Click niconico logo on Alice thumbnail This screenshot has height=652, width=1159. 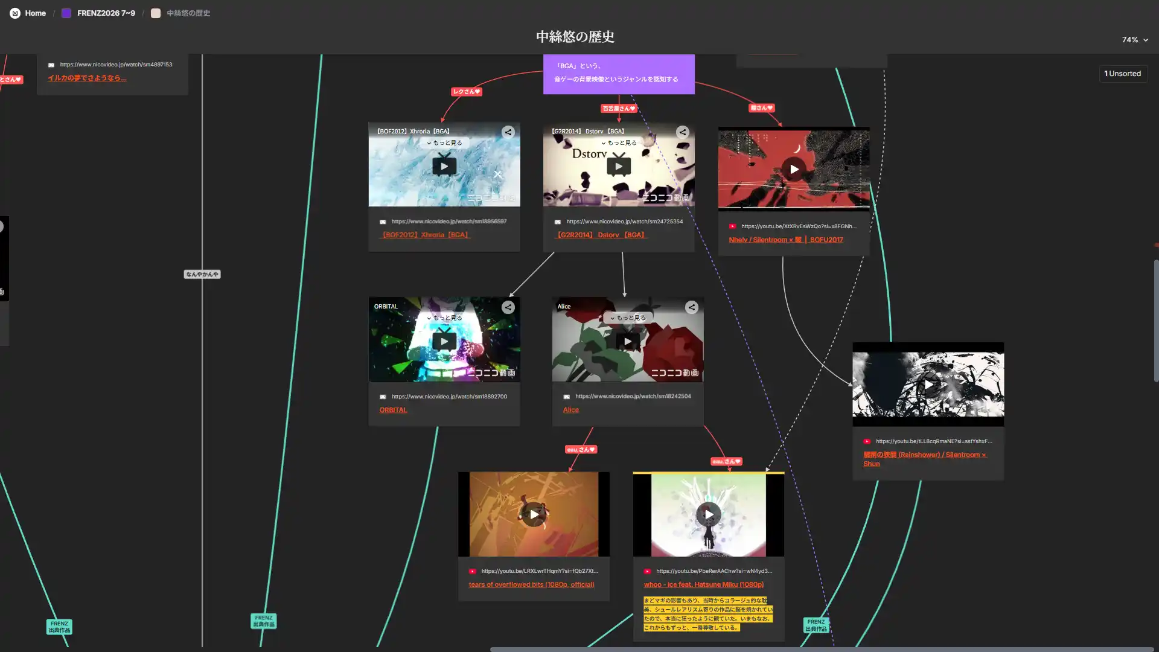click(x=675, y=373)
